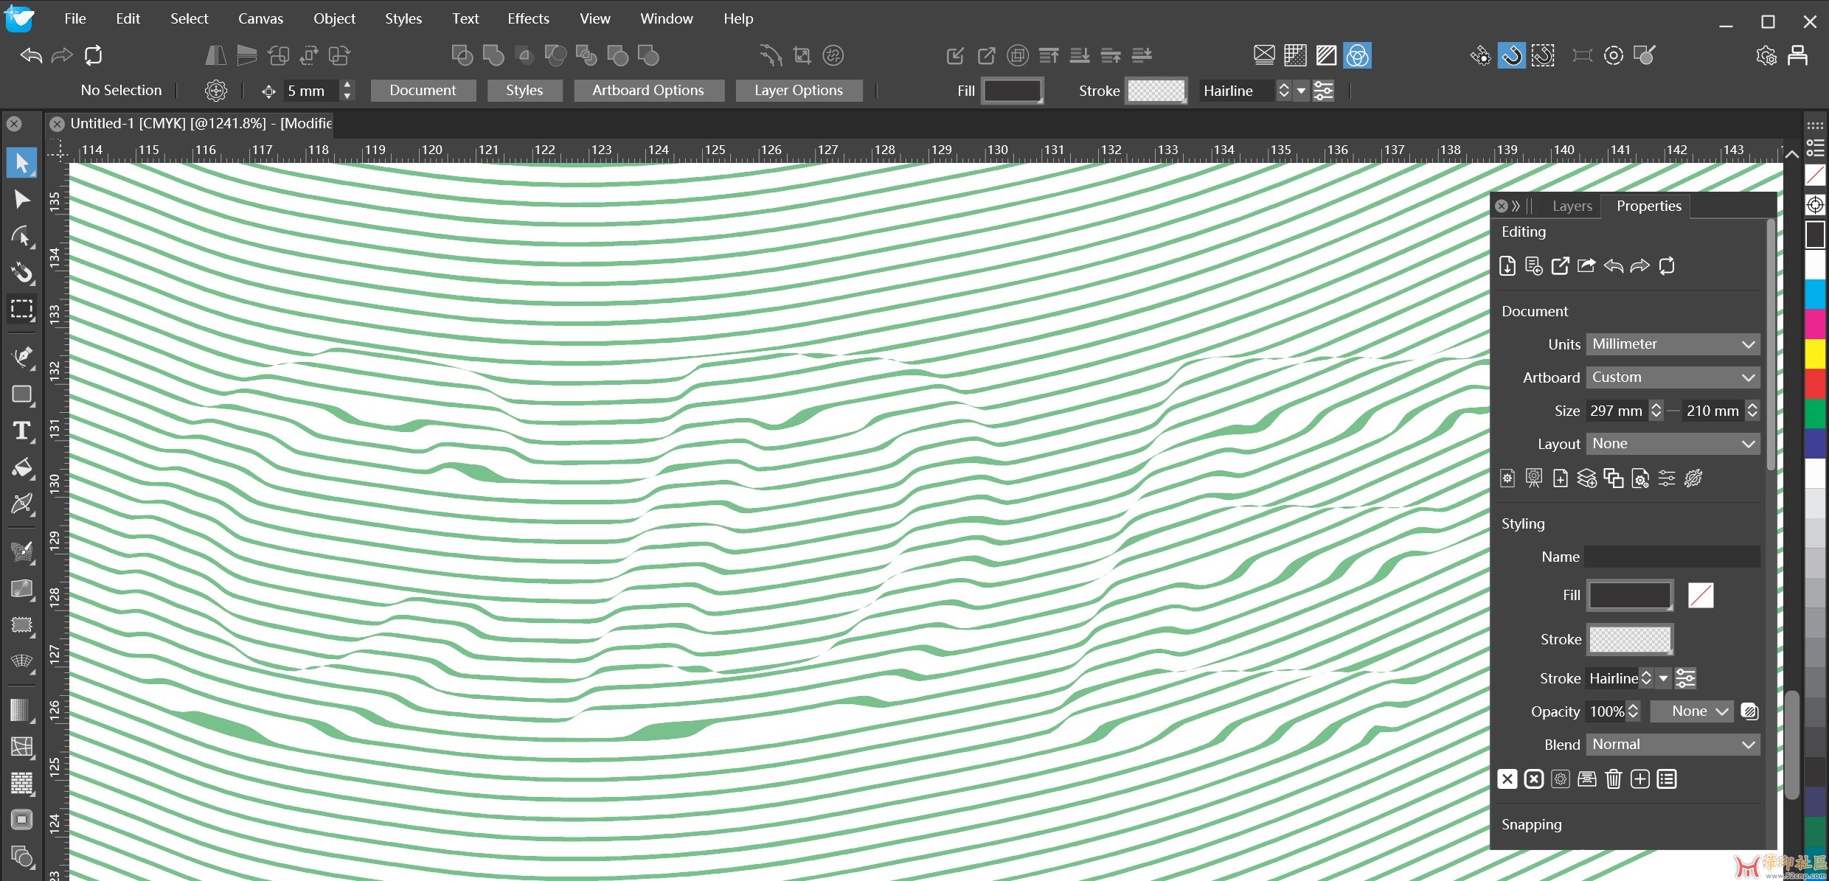
Task: Select the Pen tool in toolbox
Action: pyautogui.click(x=21, y=356)
